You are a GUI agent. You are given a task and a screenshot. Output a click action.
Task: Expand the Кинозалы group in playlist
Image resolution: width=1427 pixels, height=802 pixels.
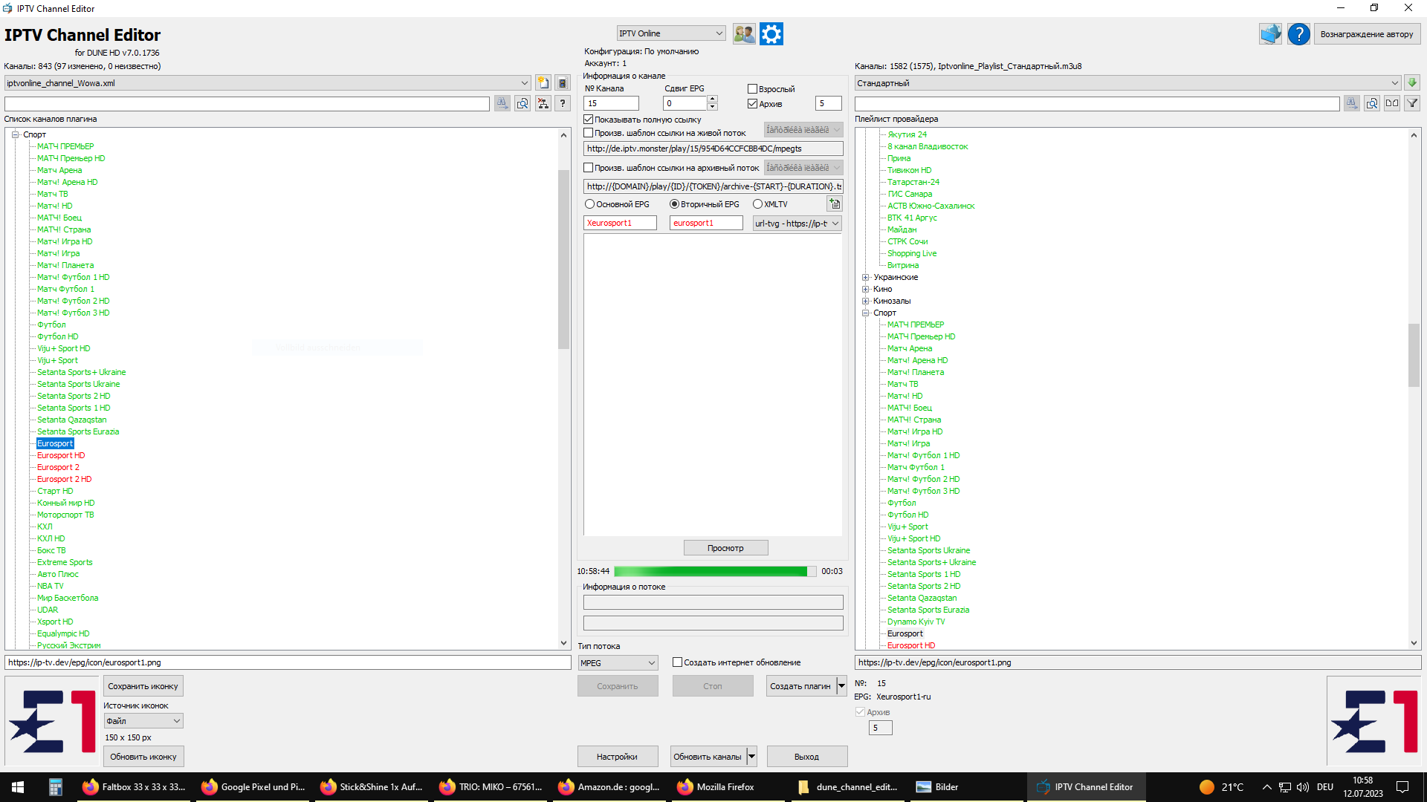(x=865, y=301)
